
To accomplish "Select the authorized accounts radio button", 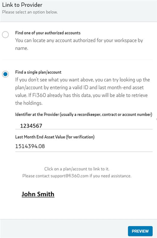I will coord(5,34).
